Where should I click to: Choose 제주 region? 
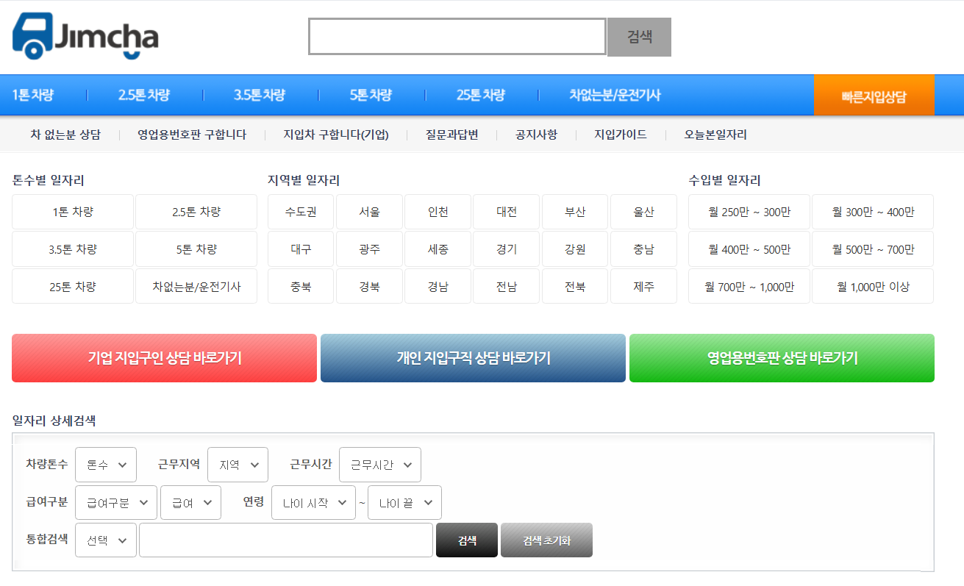(643, 287)
